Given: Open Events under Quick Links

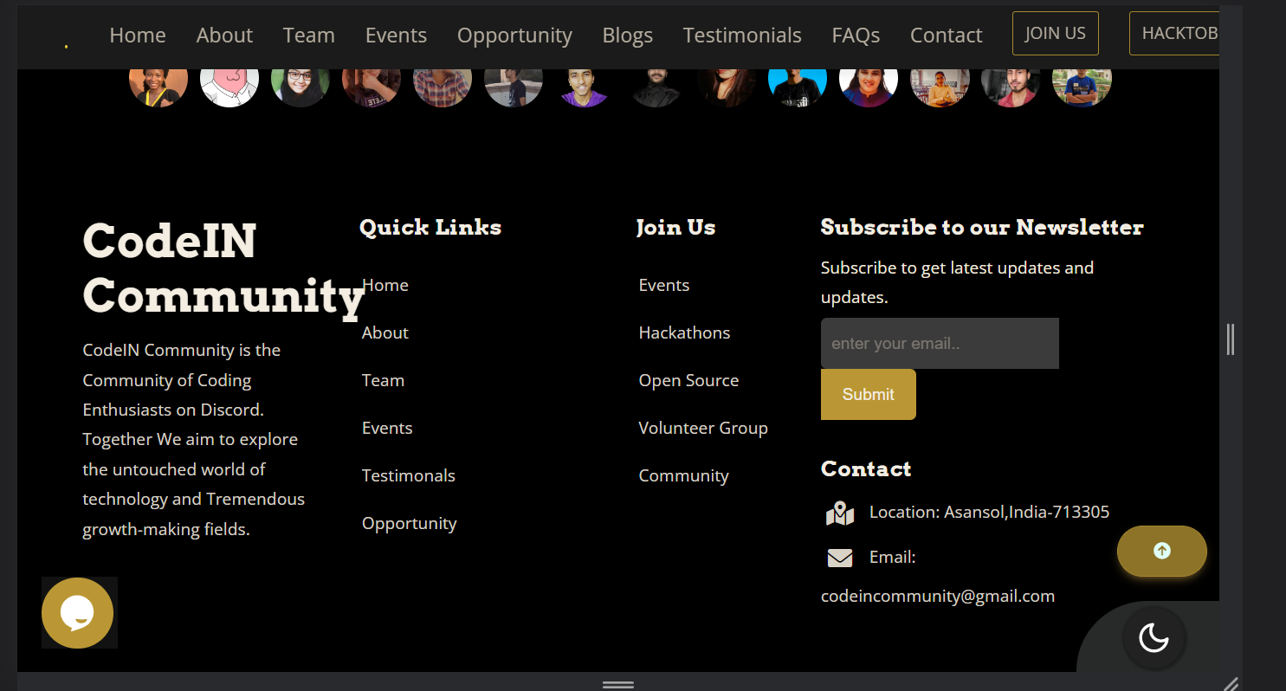Looking at the screenshot, I should click(387, 428).
